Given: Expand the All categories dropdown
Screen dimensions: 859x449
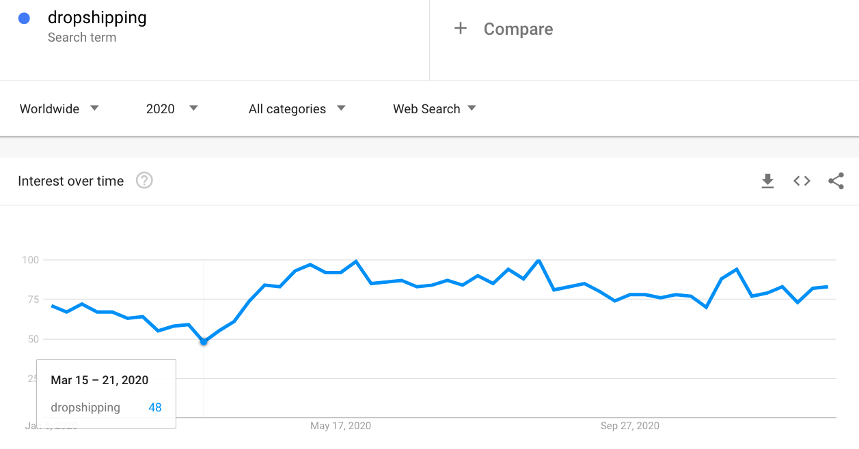Looking at the screenshot, I should point(297,108).
